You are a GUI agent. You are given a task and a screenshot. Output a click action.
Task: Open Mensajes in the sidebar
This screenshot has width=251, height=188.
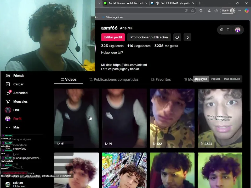(x=17, y=102)
